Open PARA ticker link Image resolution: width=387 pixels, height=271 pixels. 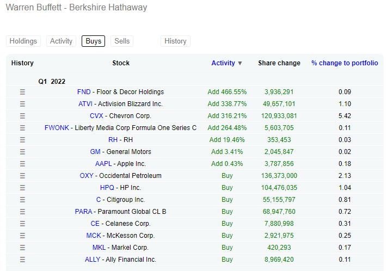point(83,212)
